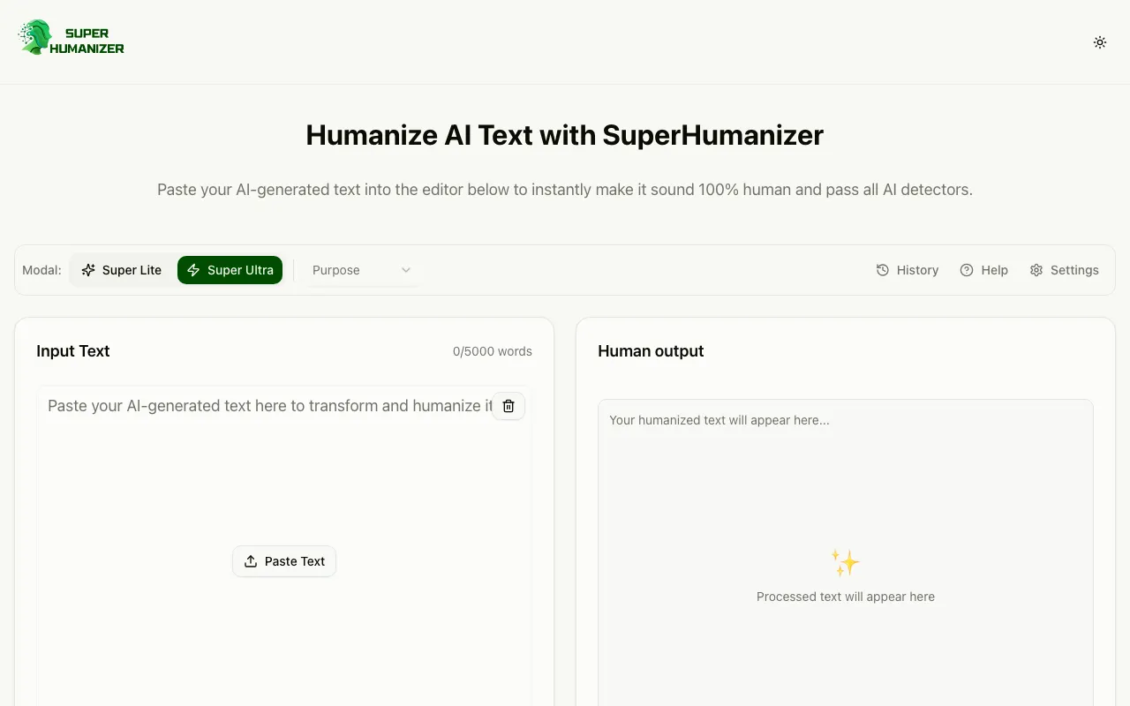Image resolution: width=1130 pixels, height=706 pixels.
Task: Open the Purpose dropdown
Action: [x=362, y=270]
